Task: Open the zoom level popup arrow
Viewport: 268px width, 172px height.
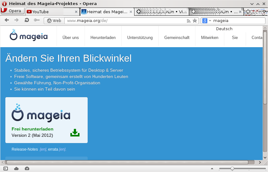Action: (x=211, y=169)
